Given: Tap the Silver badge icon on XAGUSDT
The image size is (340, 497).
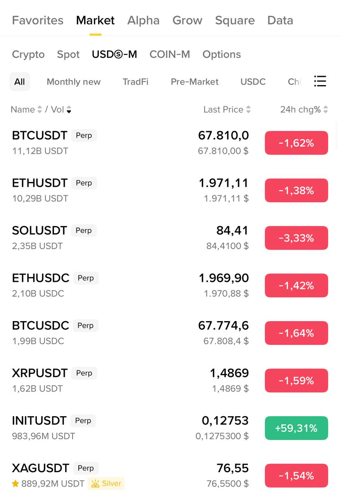Looking at the screenshot, I should click(x=95, y=484).
